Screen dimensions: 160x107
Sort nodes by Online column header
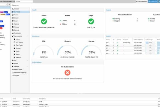tap(119, 40)
